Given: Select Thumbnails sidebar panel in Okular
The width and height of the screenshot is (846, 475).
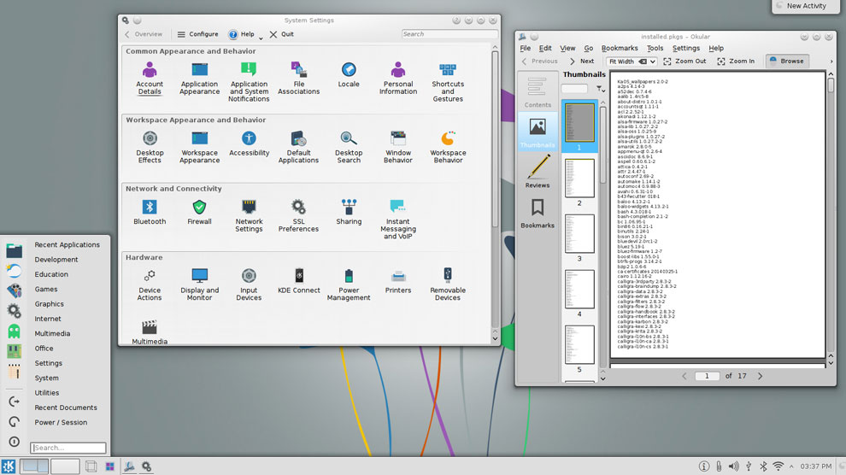Looking at the screenshot, I should [x=538, y=132].
